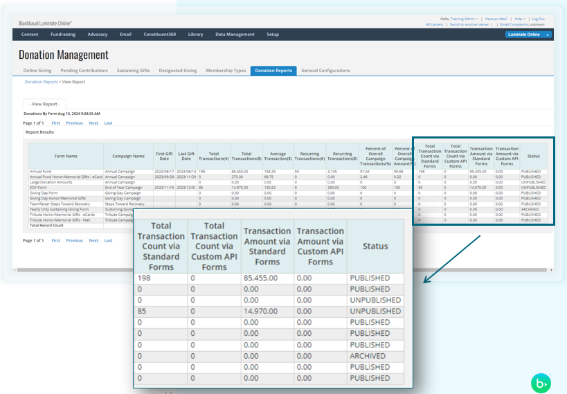Open the Data Management menu
The image size is (567, 394).
pos(235,34)
